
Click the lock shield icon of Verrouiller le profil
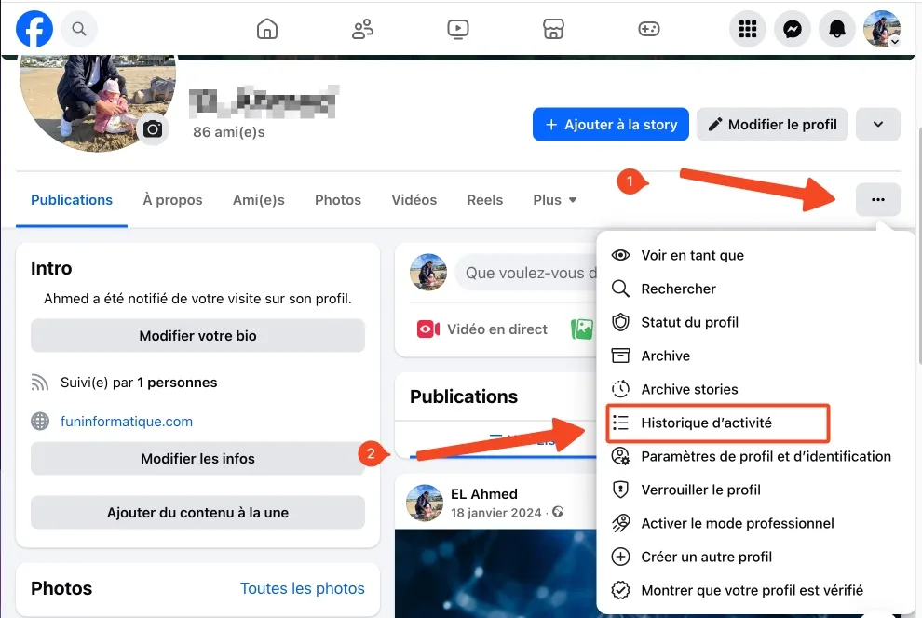(x=620, y=490)
